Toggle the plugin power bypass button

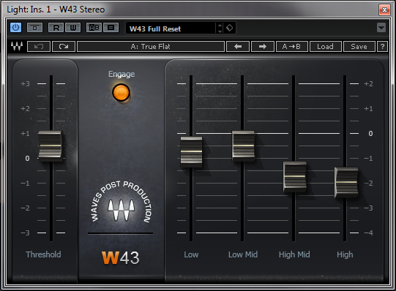[x=15, y=28]
